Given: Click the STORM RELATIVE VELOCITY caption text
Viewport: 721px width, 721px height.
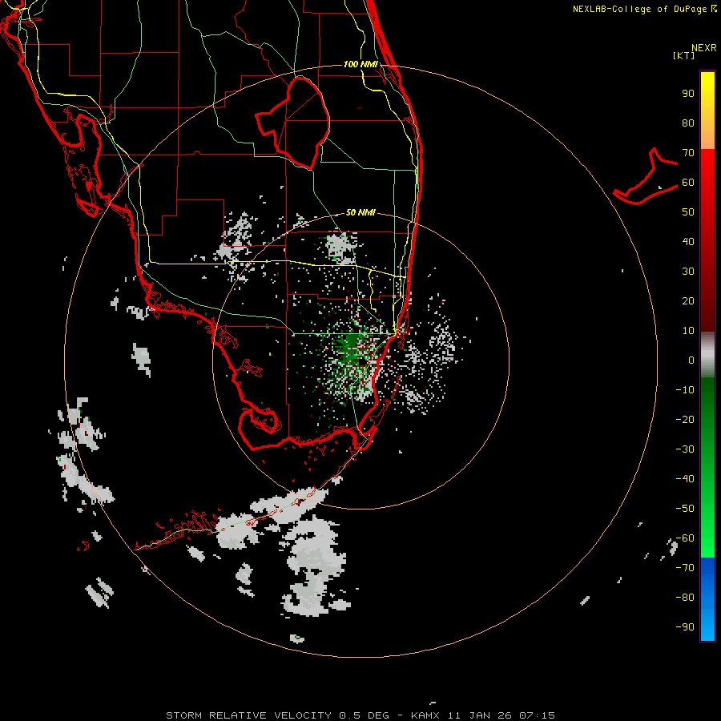Looking at the screenshot, I should 248,715.
